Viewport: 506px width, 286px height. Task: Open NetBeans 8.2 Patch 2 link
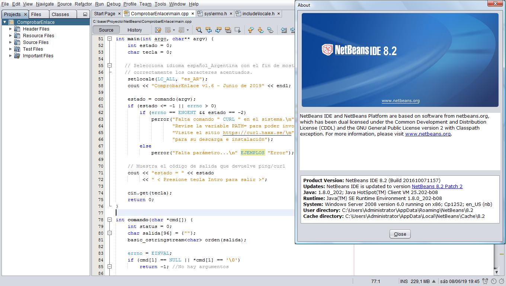point(437,186)
